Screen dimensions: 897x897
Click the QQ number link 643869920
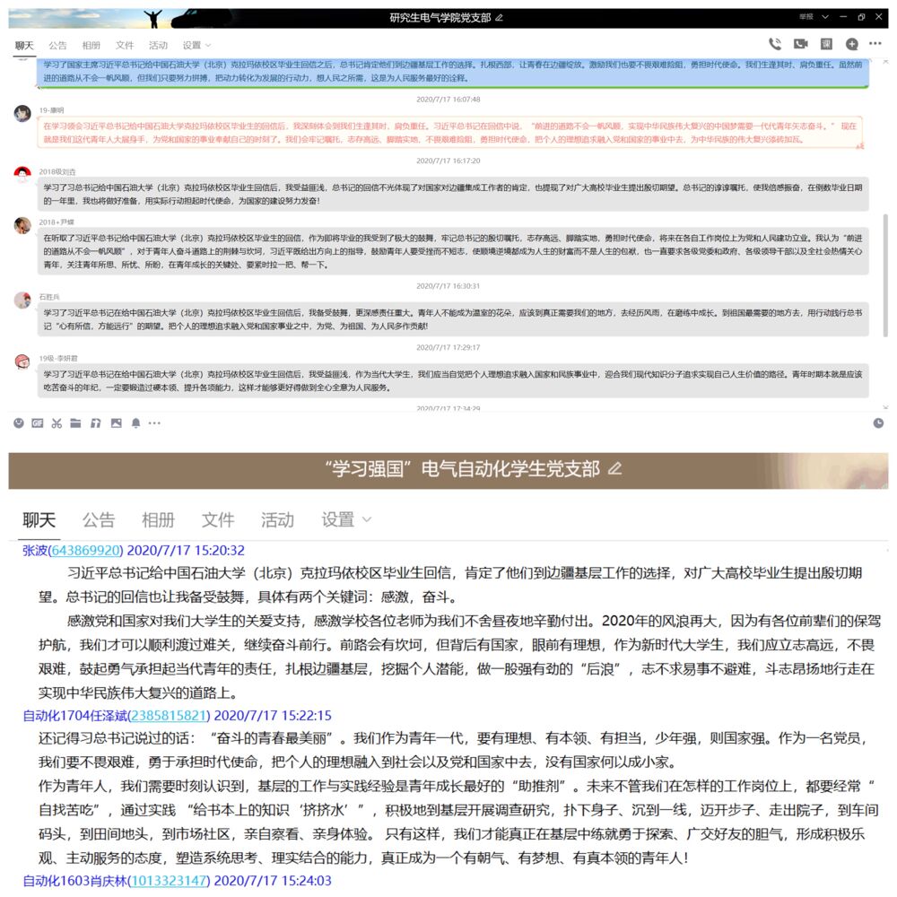(85, 550)
